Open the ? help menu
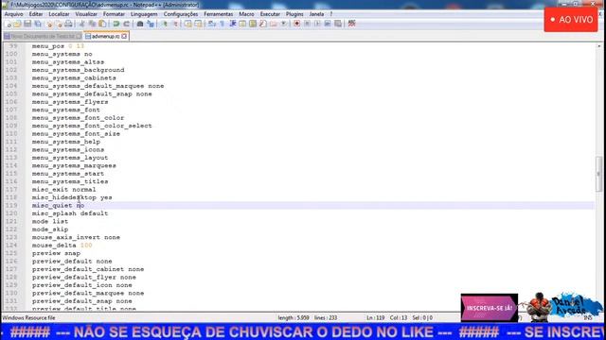Viewport: 606px width, 340px height. pos(331,14)
